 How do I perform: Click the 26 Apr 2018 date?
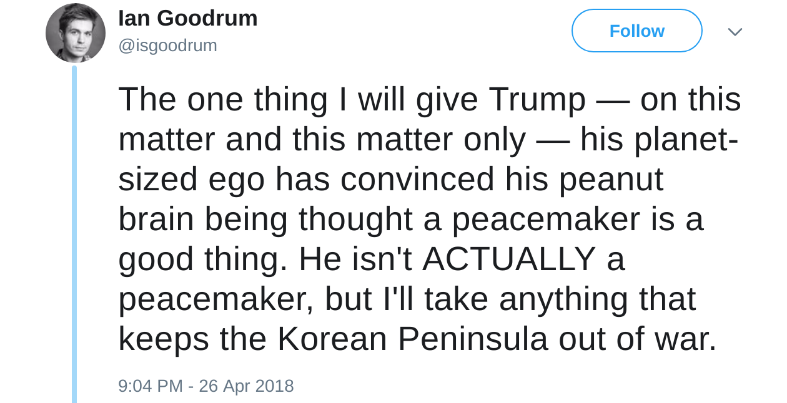point(246,386)
